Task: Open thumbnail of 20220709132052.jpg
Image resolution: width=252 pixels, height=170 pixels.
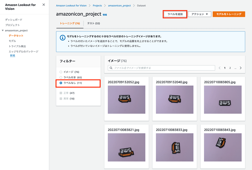Action: point(127,99)
